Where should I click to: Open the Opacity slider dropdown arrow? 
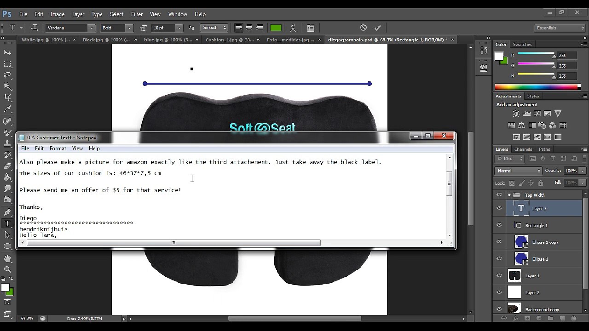pos(583,171)
